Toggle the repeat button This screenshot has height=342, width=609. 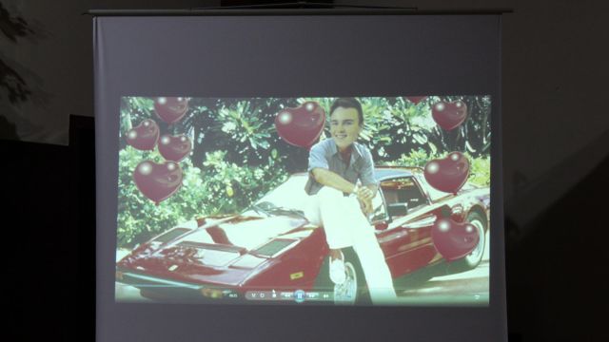(263, 295)
